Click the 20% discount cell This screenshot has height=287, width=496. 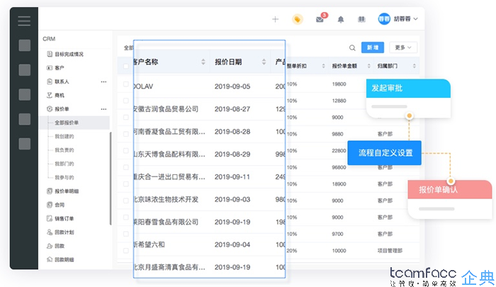click(x=292, y=251)
